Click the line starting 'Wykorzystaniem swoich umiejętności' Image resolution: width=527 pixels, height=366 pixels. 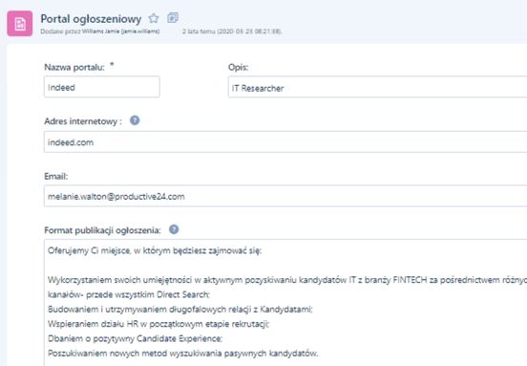click(287, 280)
